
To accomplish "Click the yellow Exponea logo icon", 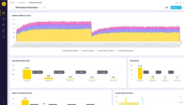I will click(4, 4).
